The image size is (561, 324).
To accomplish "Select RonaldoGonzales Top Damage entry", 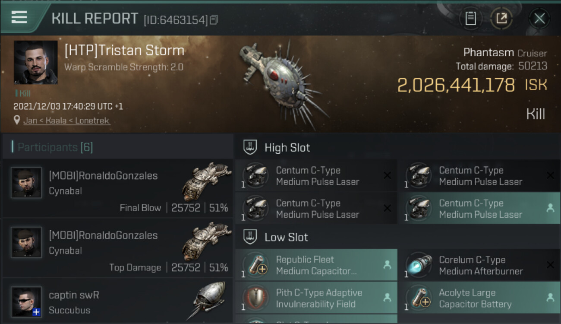I will point(117,248).
